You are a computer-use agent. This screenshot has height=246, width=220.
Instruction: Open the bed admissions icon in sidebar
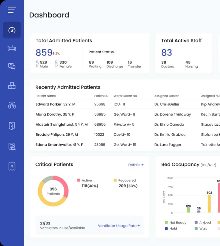click(x=12, y=49)
